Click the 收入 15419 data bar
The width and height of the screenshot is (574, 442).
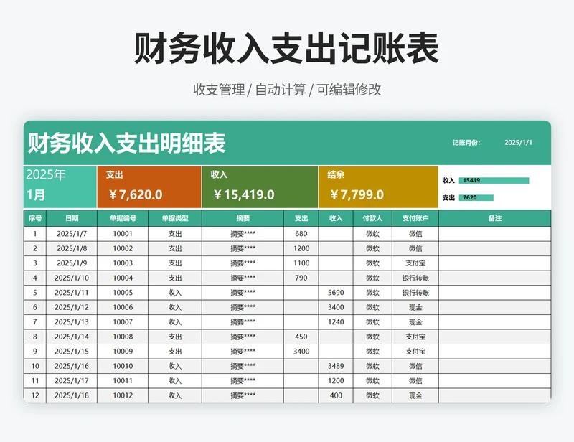(494, 180)
